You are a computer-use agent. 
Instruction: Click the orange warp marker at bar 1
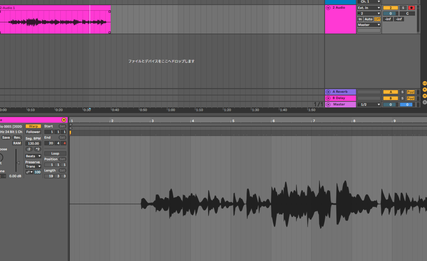pyautogui.click(x=70, y=132)
